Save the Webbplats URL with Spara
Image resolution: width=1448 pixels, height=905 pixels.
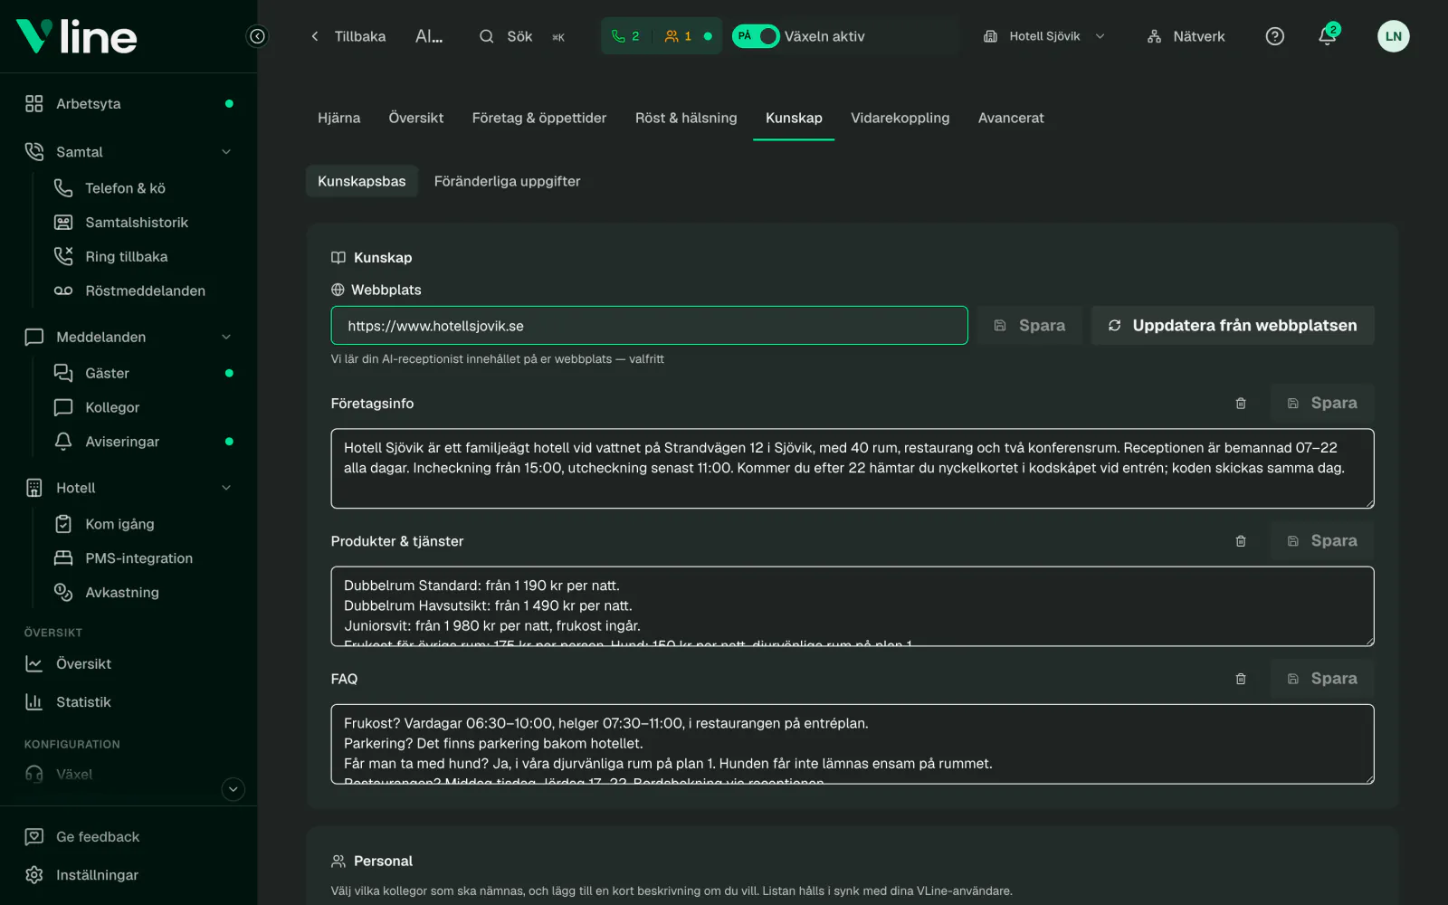1030,326
